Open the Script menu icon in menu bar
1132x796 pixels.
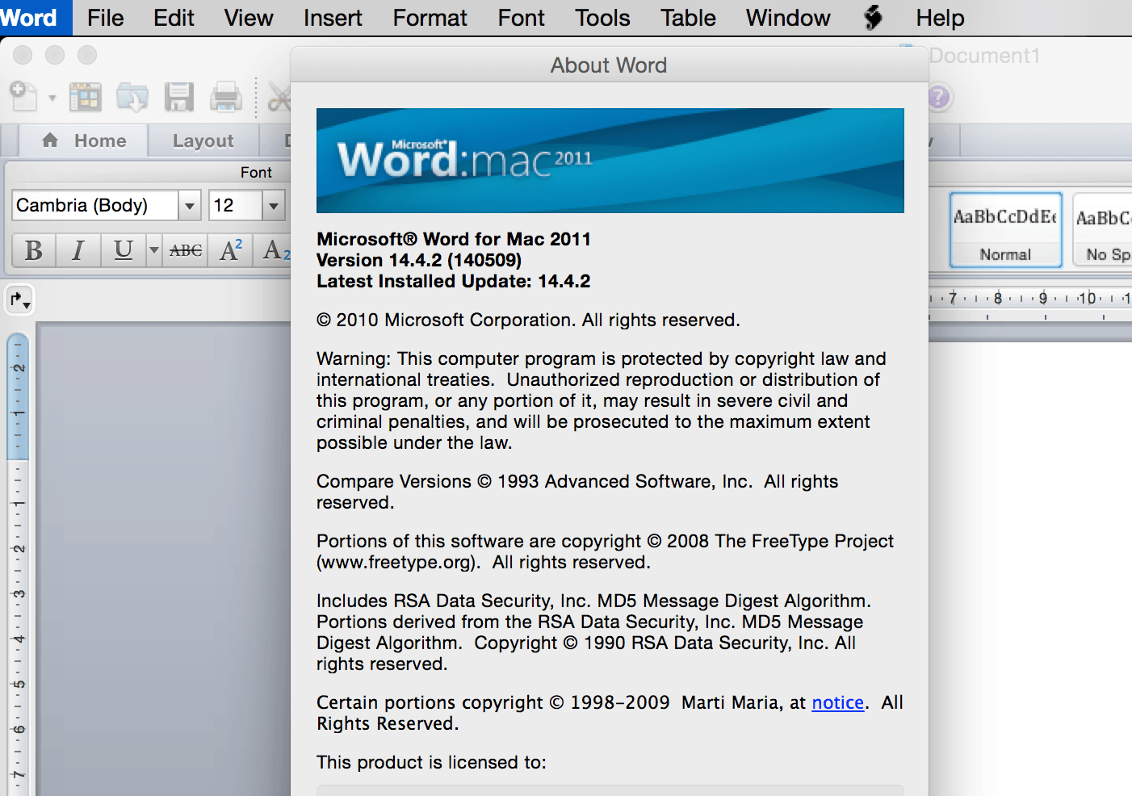pos(873,18)
